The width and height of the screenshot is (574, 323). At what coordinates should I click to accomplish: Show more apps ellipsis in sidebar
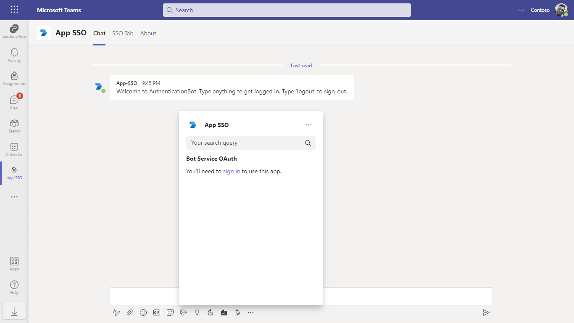(14, 197)
